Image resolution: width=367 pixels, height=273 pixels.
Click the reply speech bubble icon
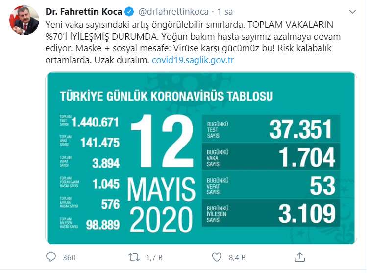pyautogui.click(x=52, y=257)
